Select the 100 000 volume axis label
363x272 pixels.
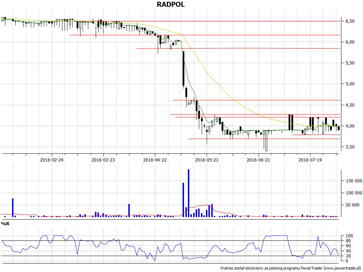click(354, 193)
